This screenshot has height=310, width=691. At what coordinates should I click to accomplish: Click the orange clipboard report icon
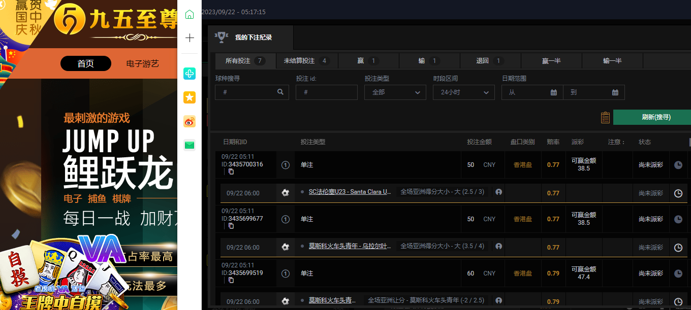click(x=605, y=117)
